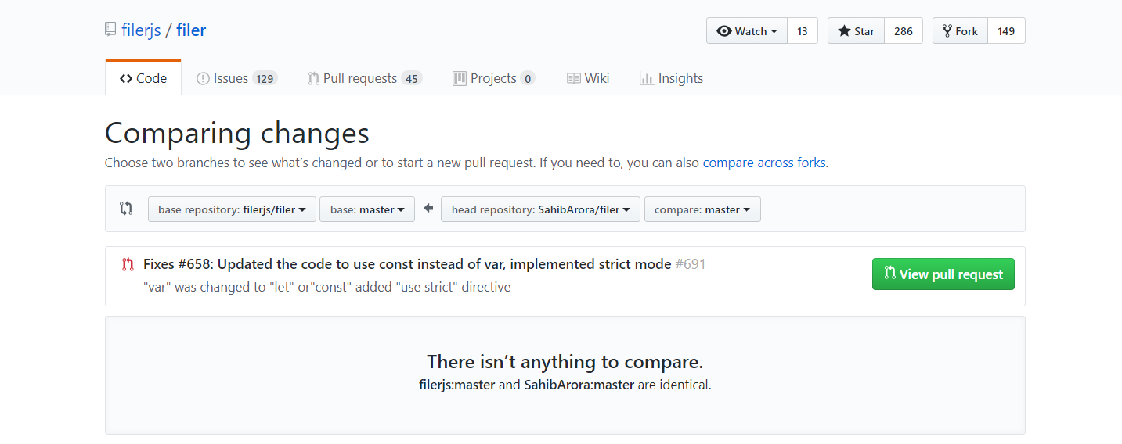Viewport: 1122px width, 444px height.
Task: Click the Fork count 149
Action: pos(1006,31)
